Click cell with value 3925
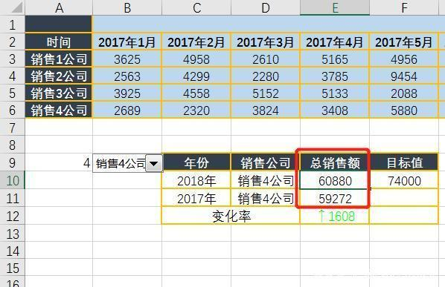 point(127,93)
